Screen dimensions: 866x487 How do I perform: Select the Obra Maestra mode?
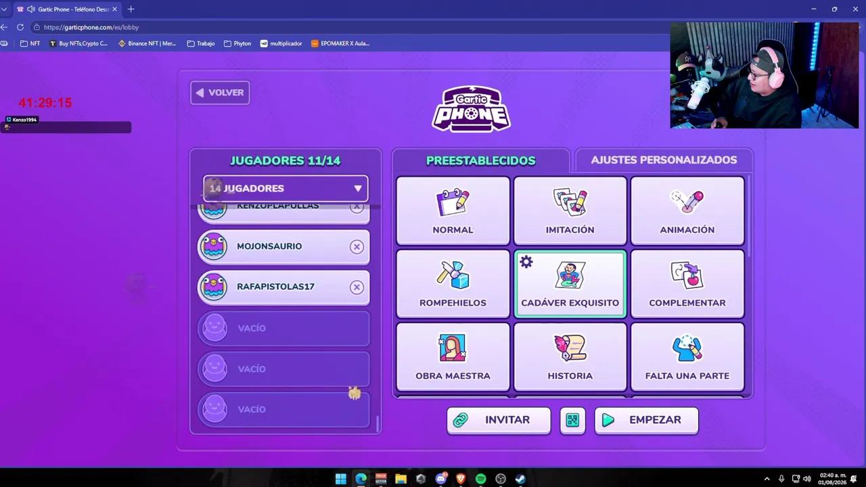point(453,356)
